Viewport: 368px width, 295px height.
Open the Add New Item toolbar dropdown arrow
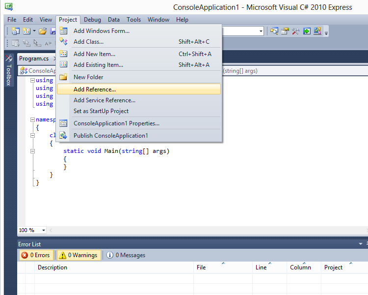(34, 31)
